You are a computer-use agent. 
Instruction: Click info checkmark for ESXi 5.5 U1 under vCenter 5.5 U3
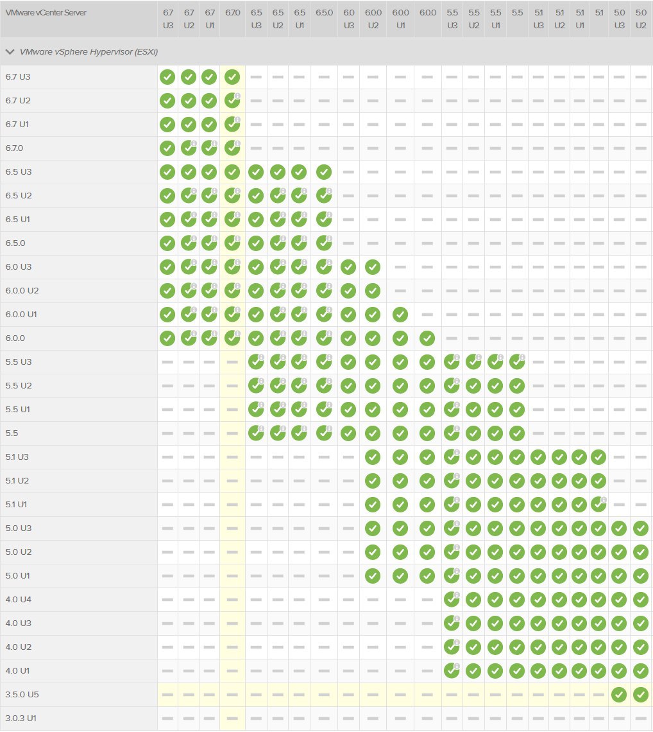tap(452, 410)
